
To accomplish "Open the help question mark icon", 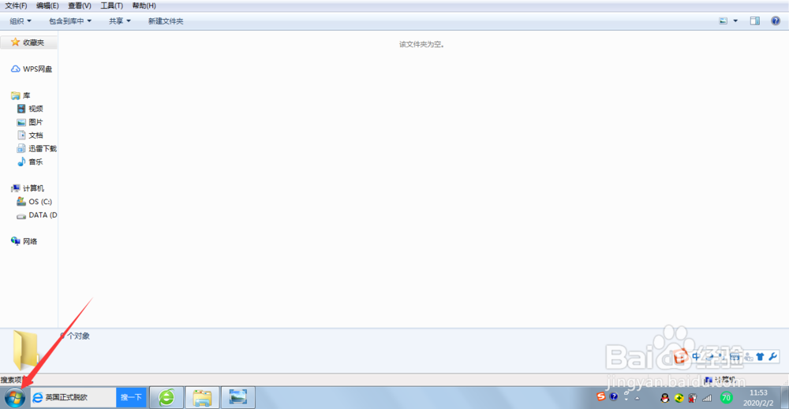I will click(776, 20).
